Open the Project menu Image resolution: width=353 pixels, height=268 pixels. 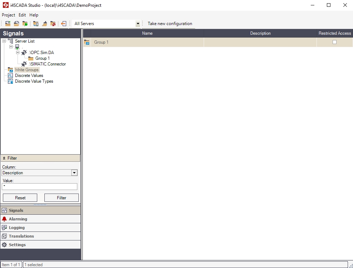point(8,15)
